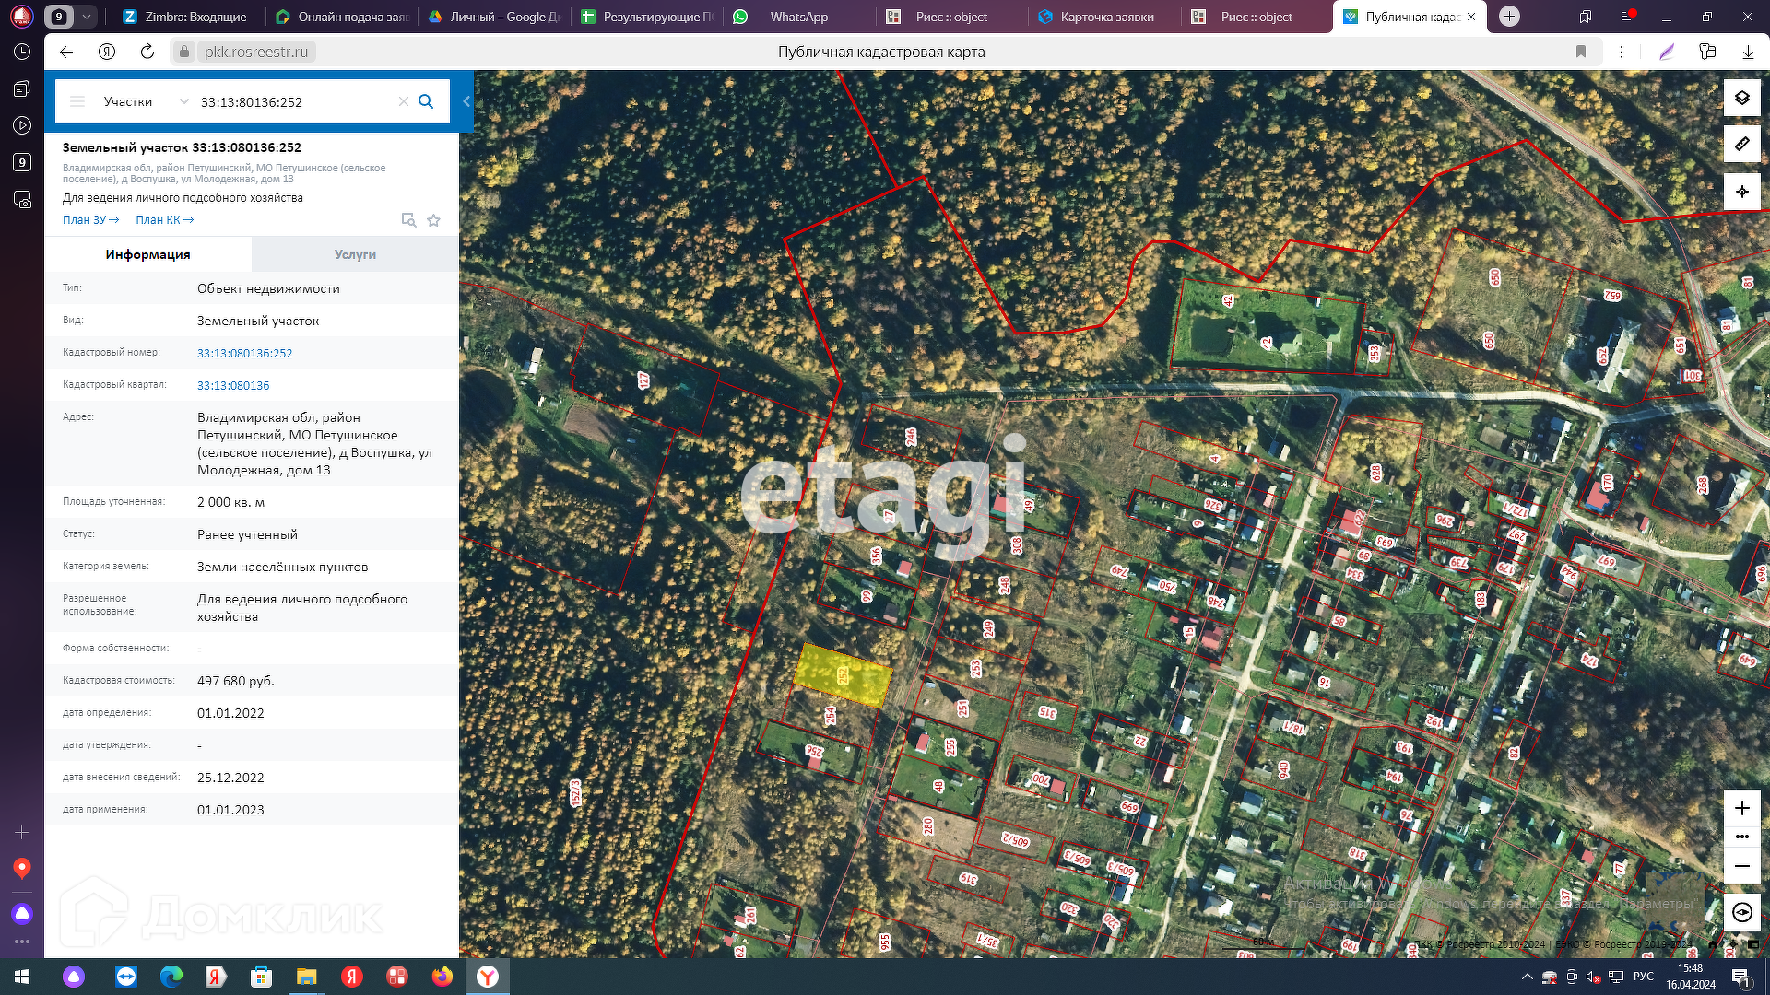Viewport: 1770px width, 995px height.
Task: Zoom out the map with minus
Action: tap(1741, 866)
